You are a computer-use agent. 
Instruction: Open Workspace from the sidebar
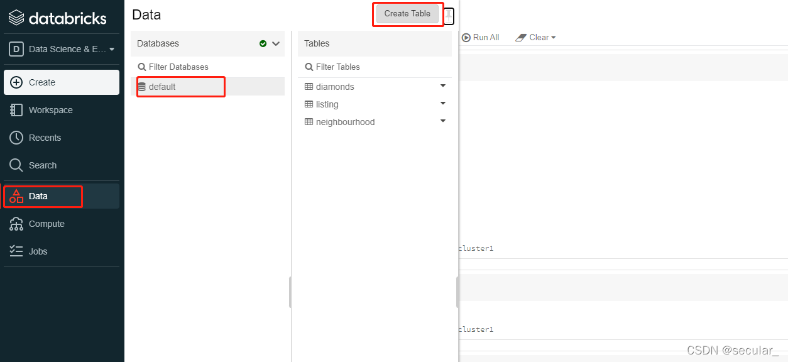[x=62, y=110]
